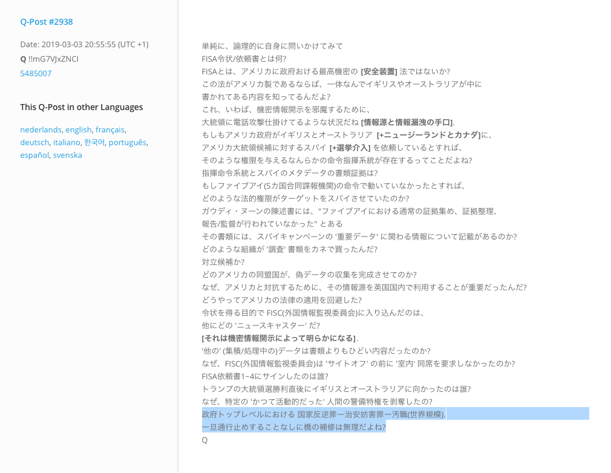Open post number link 5485007
This screenshot has height=473, width=611.
click(x=36, y=73)
